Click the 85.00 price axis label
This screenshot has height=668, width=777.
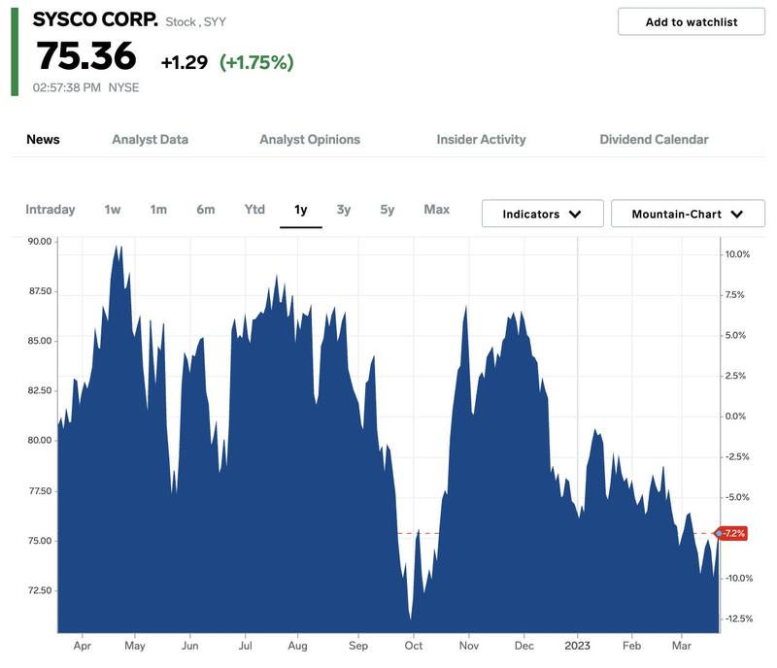tap(40, 341)
